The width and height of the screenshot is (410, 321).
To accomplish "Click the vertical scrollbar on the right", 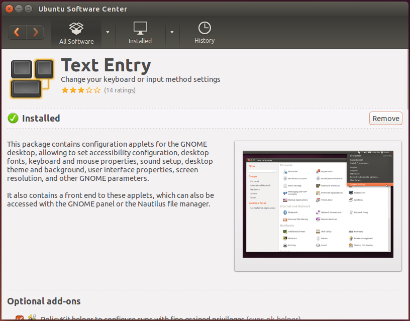I will [x=408, y=78].
